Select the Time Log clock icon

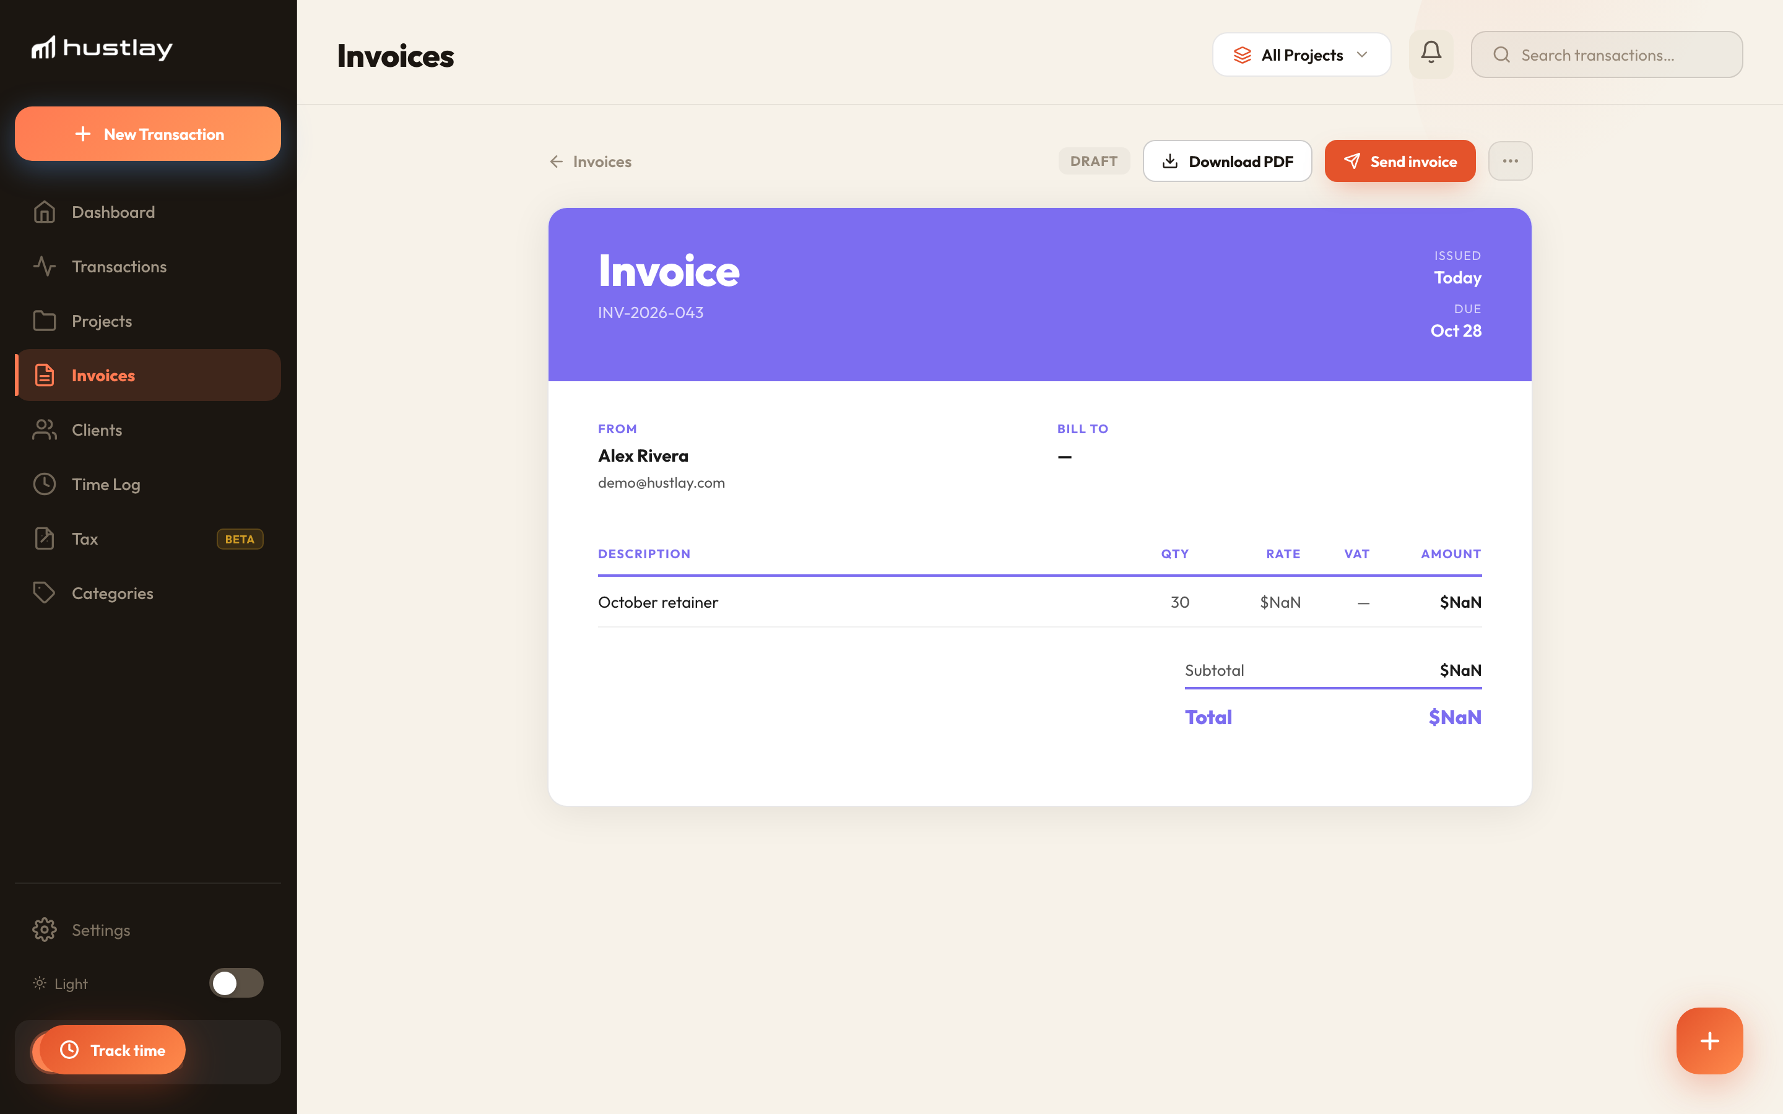click(x=44, y=484)
